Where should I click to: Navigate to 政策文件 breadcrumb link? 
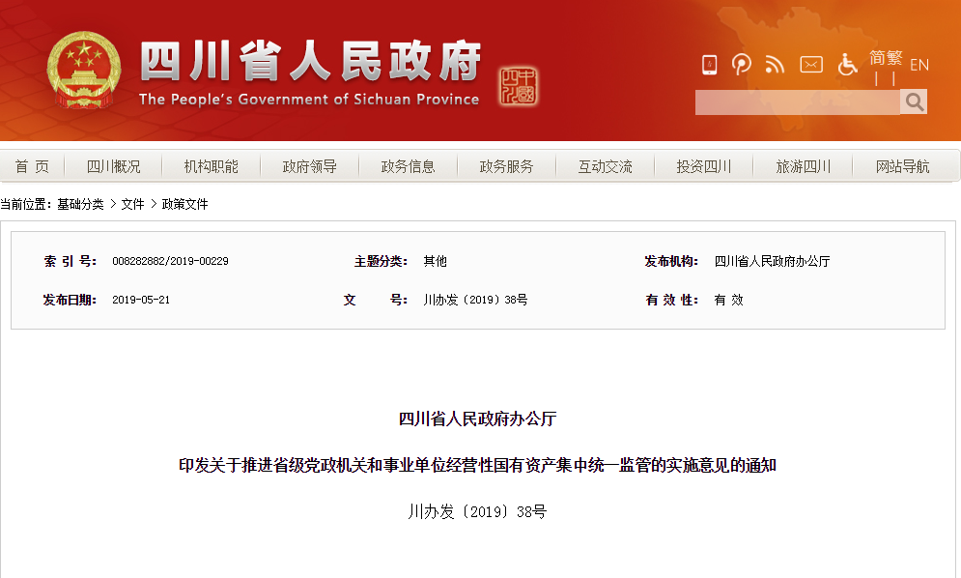[x=184, y=204]
